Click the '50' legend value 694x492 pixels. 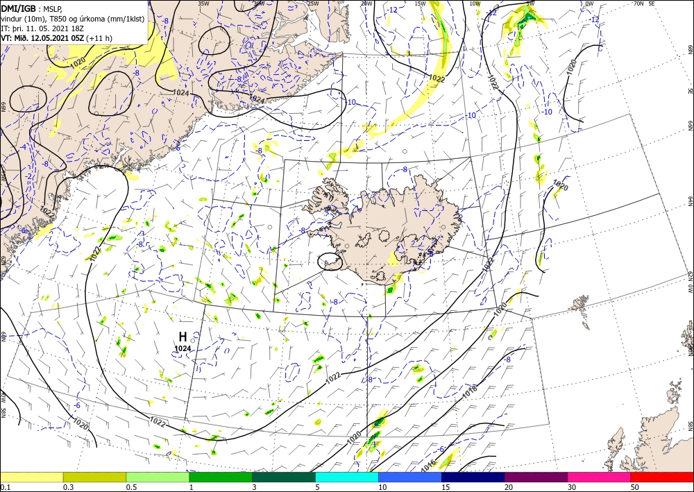(x=635, y=487)
